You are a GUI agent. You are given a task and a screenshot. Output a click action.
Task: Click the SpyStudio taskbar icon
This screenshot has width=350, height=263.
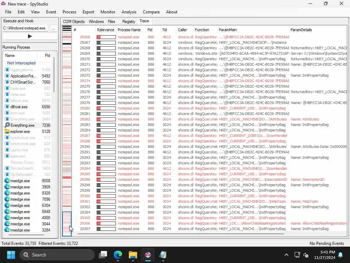point(148,255)
